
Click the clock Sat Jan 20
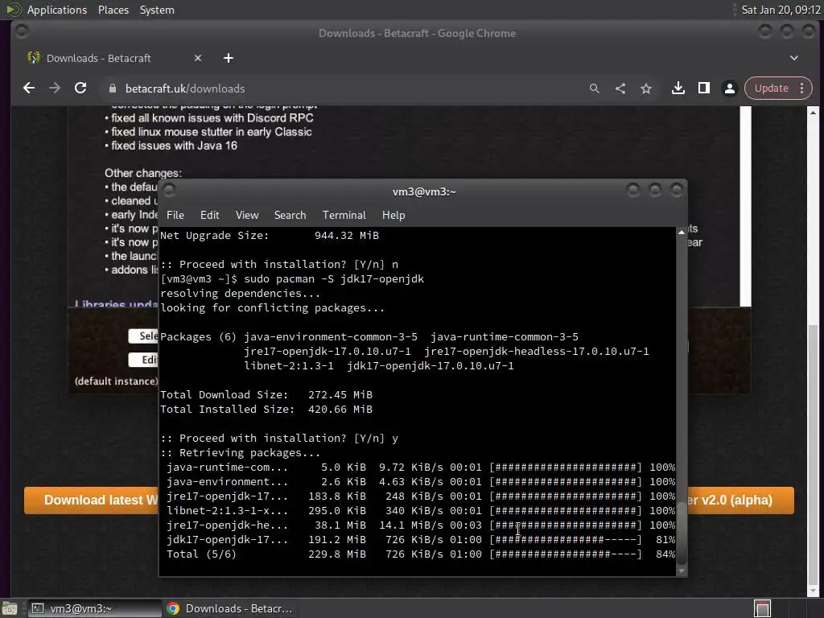tap(781, 10)
